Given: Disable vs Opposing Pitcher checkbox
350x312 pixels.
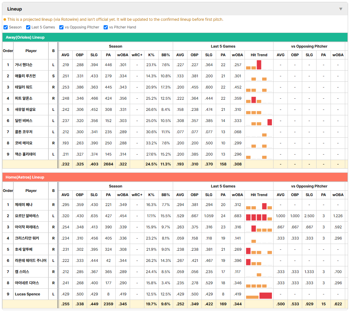Looking at the screenshot, I should [61, 27].
